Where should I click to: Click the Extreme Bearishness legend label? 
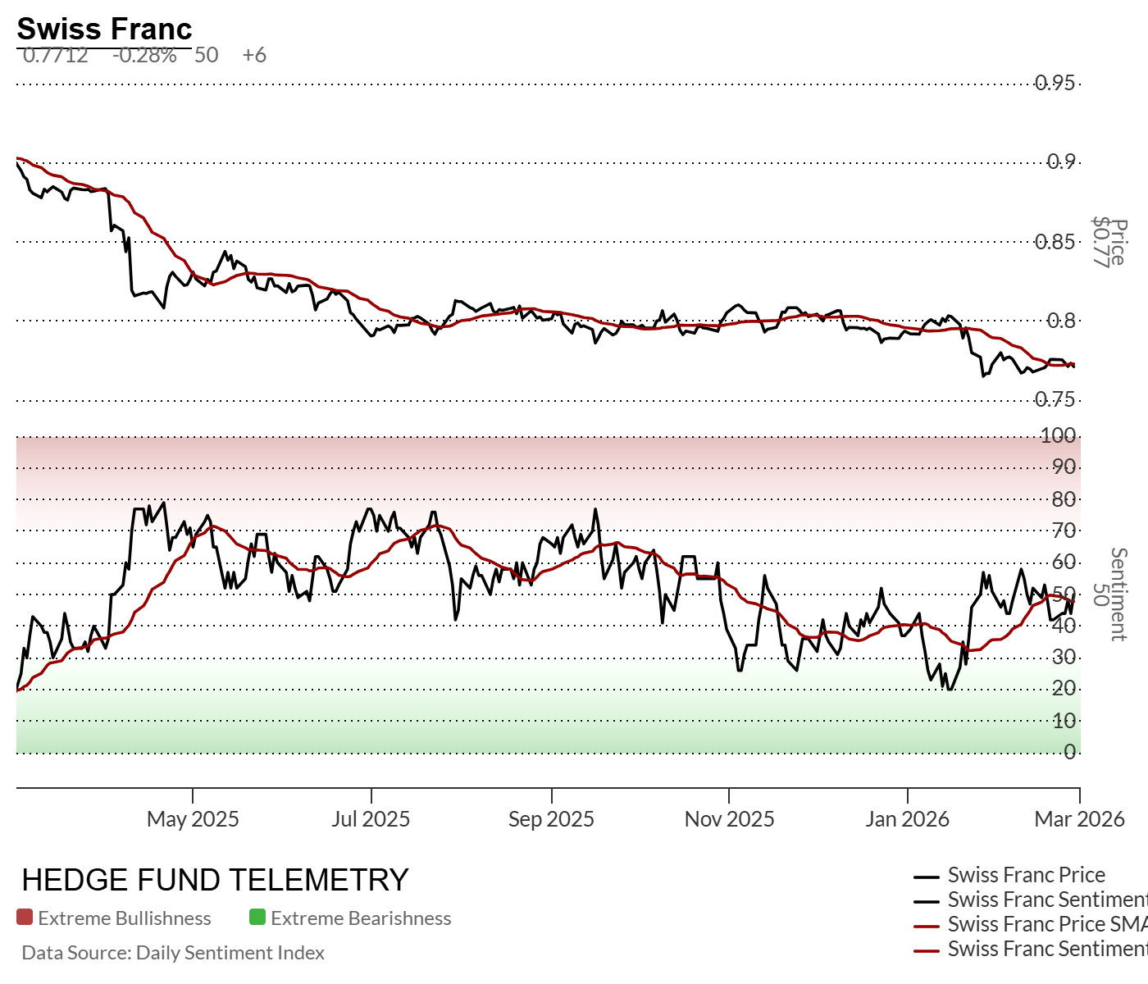point(361,918)
